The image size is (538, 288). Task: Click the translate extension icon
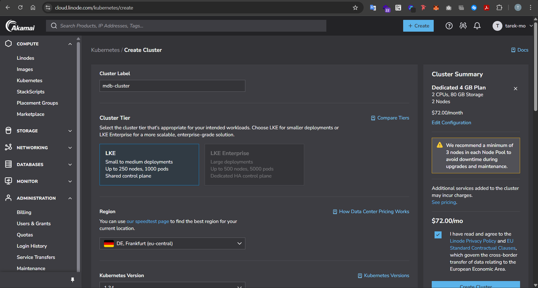tap(373, 8)
